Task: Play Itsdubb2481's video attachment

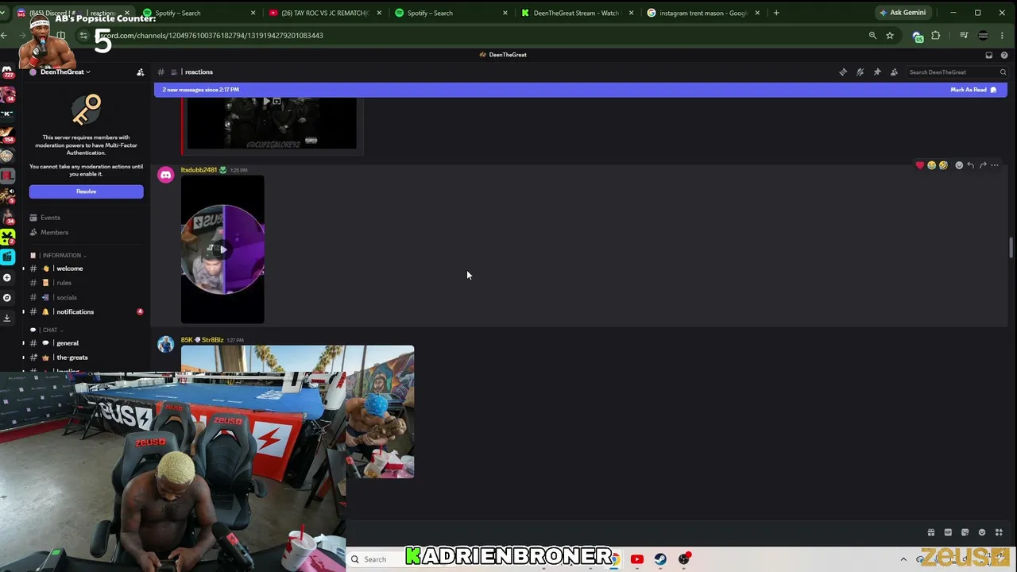Action: (x=222, y=249)
